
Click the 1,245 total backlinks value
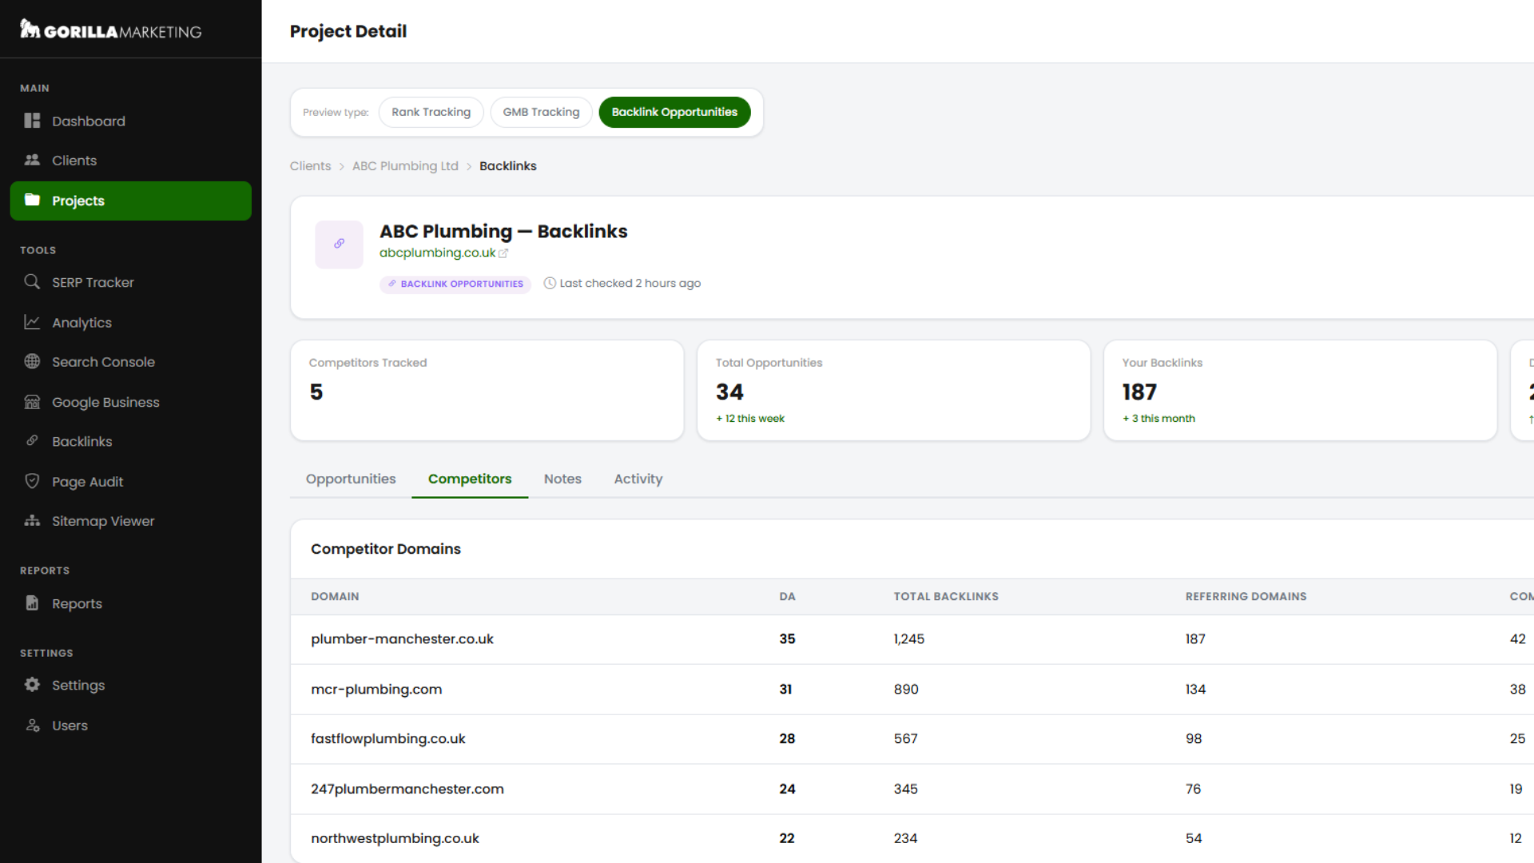click(x=908, y=639)
